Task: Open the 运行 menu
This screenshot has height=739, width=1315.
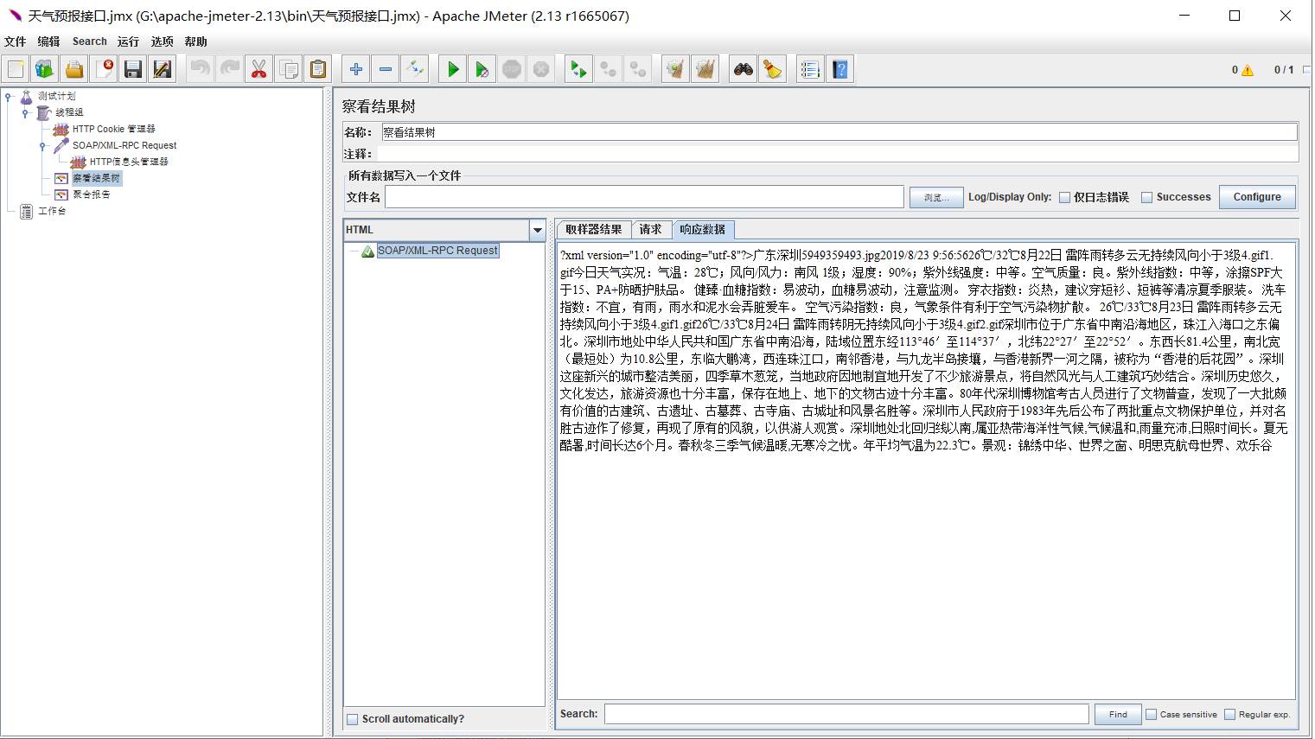Action: (x=128, y=41)
